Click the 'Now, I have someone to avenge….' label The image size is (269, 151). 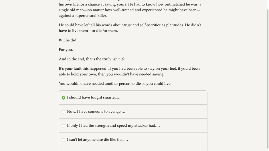96,112
